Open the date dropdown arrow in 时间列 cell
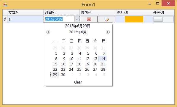177x107 pixels. click(x=77, y=19)
